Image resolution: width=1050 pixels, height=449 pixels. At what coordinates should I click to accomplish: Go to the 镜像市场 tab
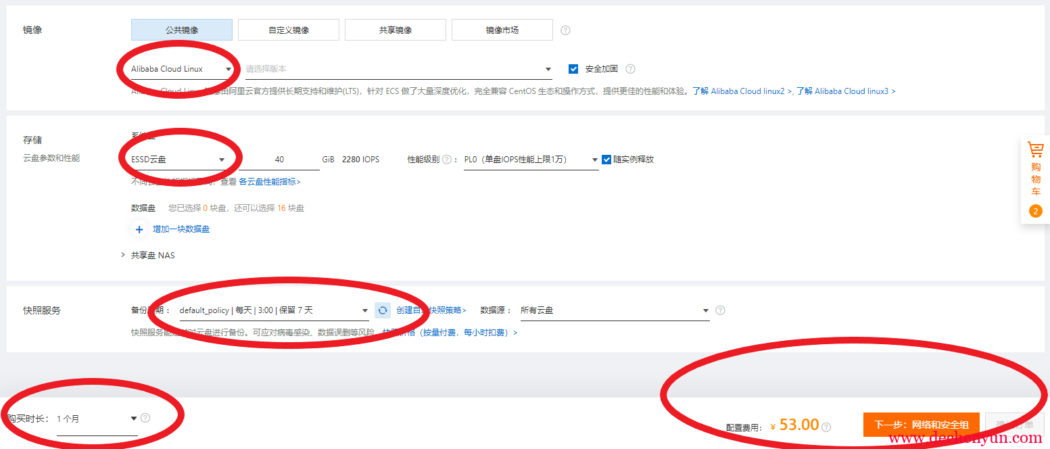(x=502, y=30)
